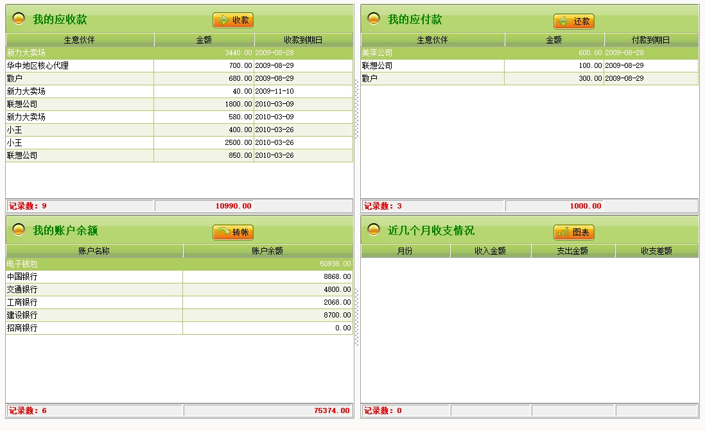
Task: Click the orange orb icon beside 我的应收款
Action: [19, 19]
